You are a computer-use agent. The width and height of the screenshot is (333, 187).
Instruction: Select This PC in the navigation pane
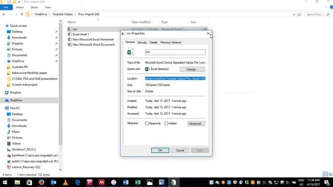pyautogui.click(x=15, y=108)
